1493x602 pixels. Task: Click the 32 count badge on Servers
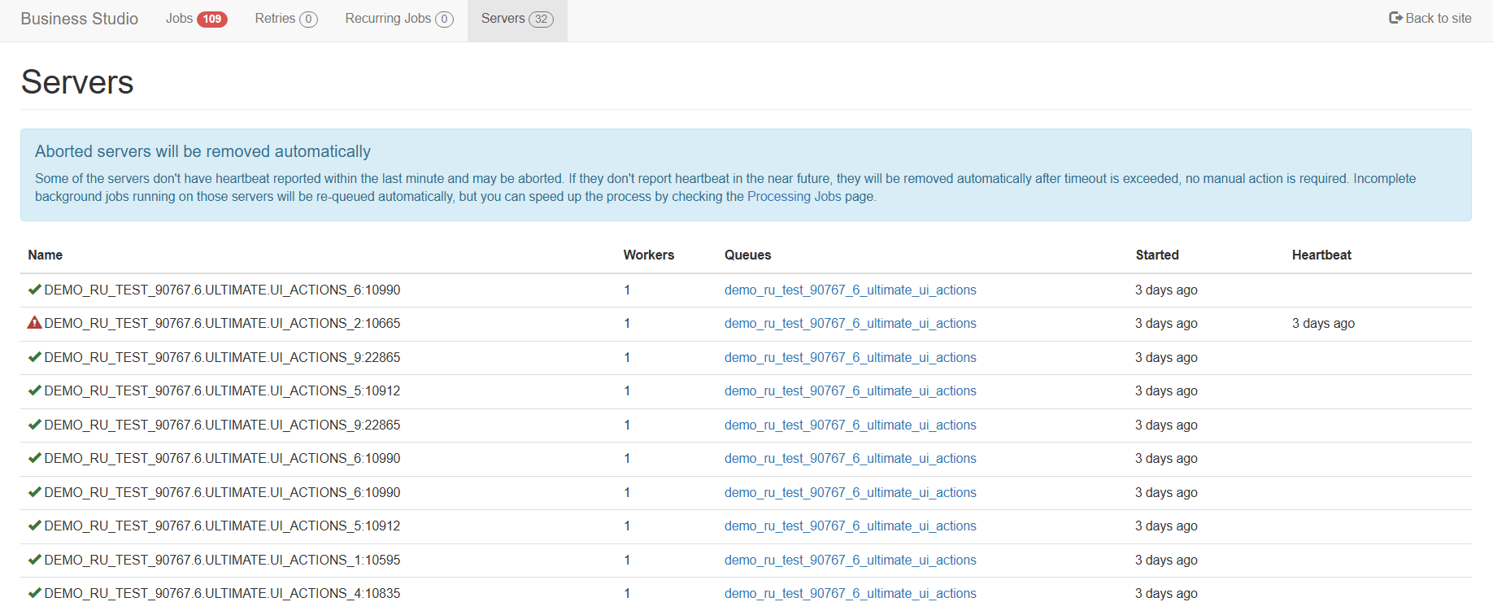coord(541,19)
